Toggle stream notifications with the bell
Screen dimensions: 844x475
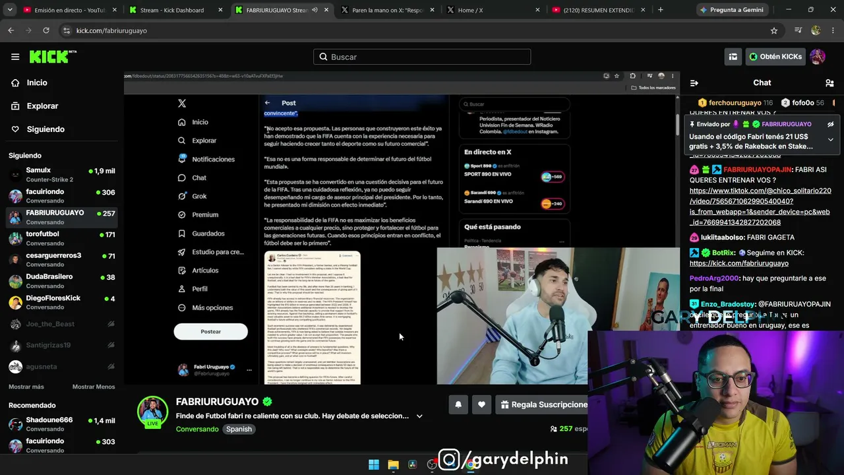[458, 404]
